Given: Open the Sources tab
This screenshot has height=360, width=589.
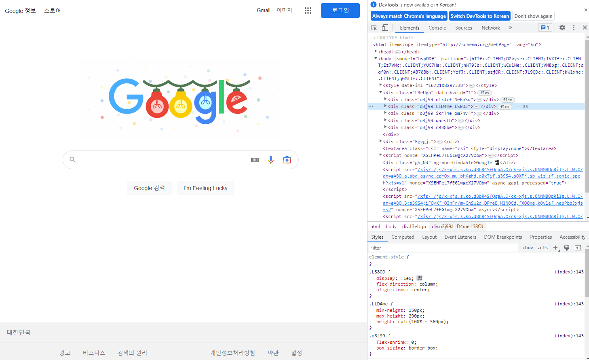Looking at the screenshot, I should tap(464, 28).
